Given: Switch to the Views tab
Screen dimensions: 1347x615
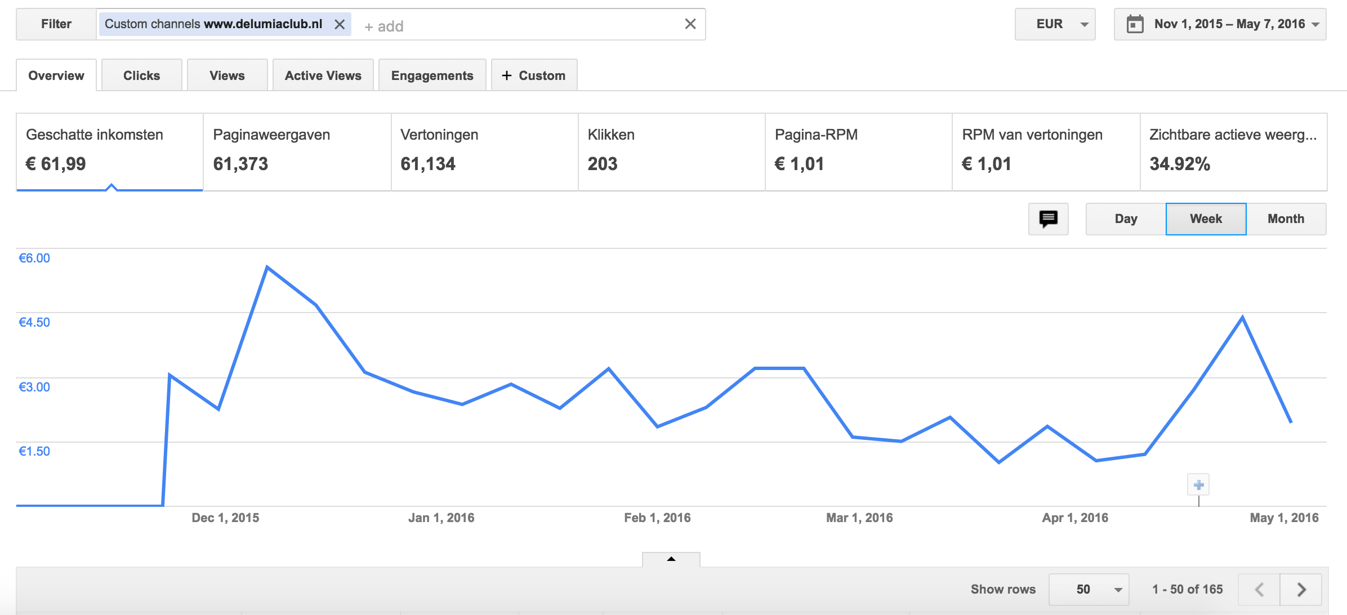Looking at the screenshot, I should click(228, 75).
